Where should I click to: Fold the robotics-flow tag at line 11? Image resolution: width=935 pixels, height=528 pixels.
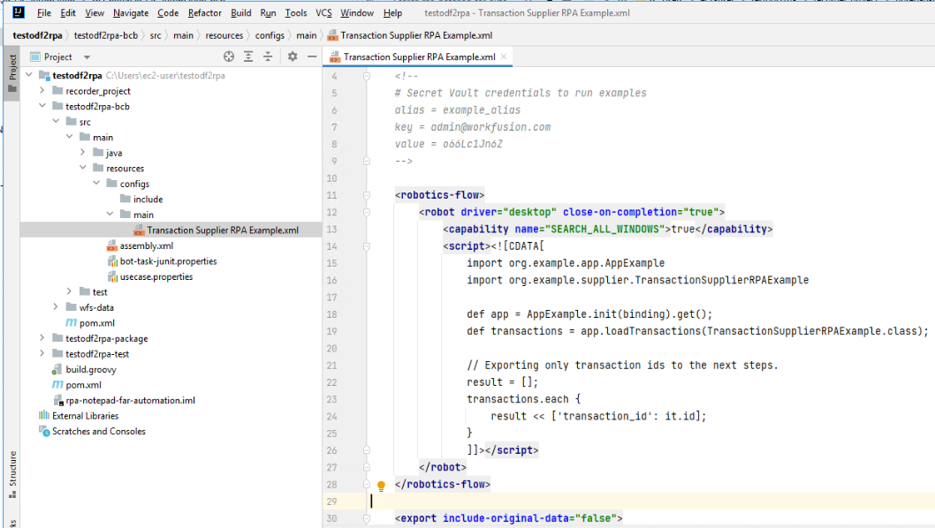point(367,195)
